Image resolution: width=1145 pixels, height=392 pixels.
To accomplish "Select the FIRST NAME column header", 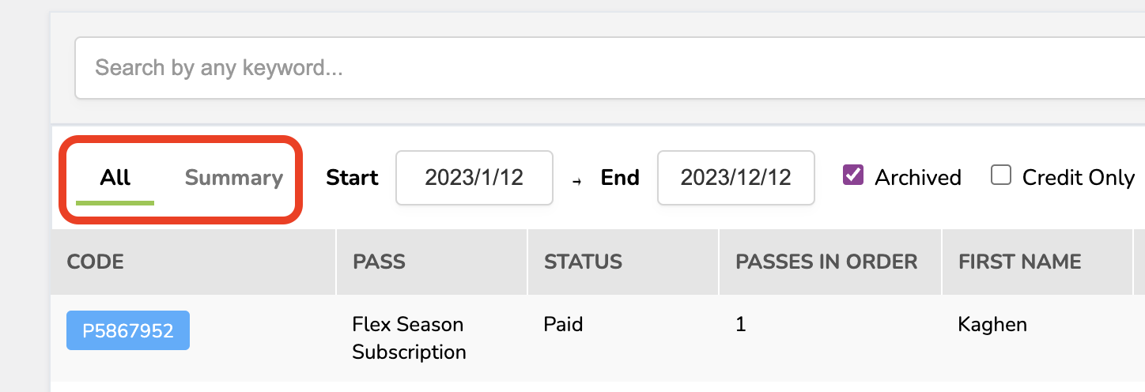I will [x=1019, y=262].
